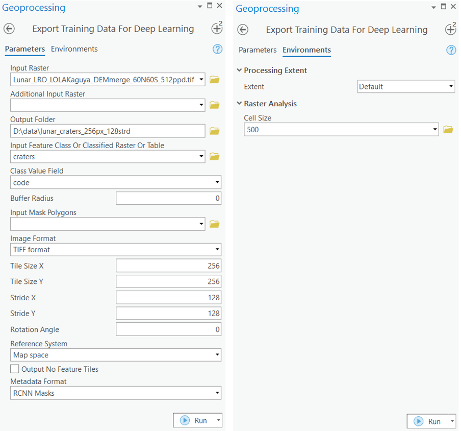Click the back arrow in the right Geoprocessing pane

[x=243, y=30]
